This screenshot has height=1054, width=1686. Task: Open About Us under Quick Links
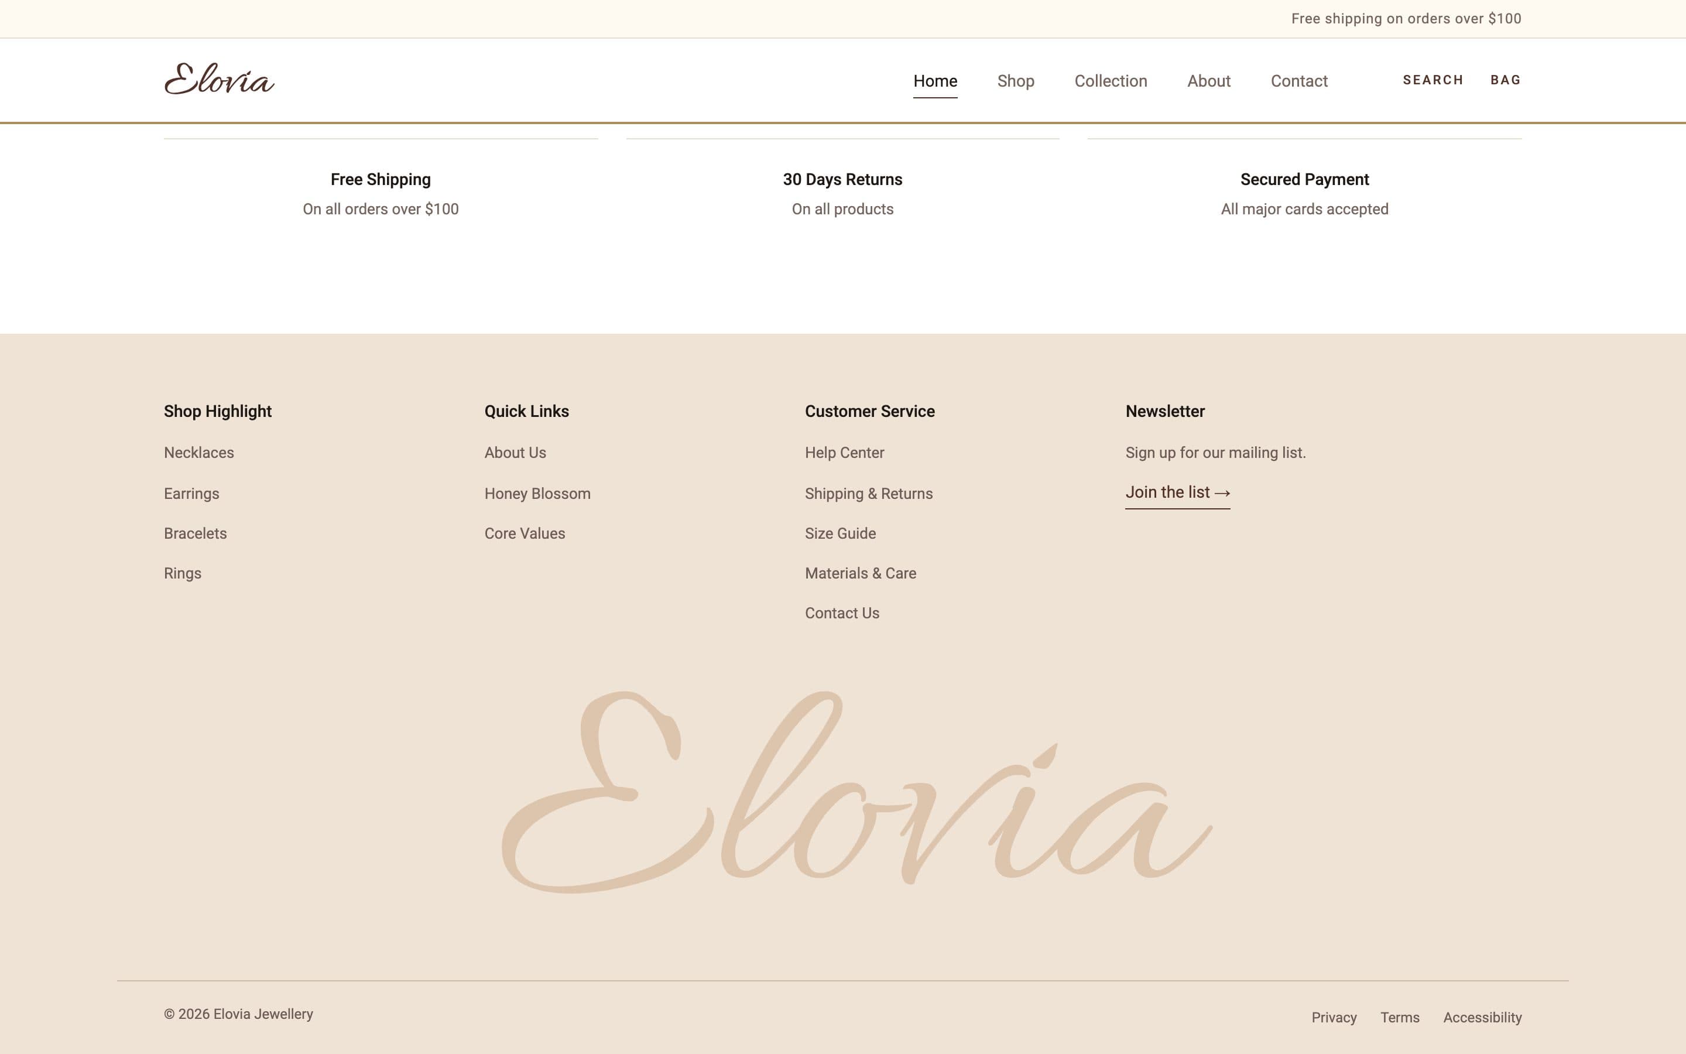tap(515, 453)
